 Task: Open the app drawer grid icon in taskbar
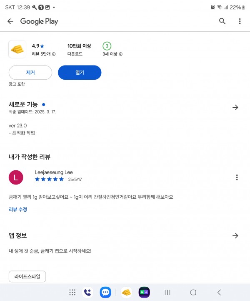point(72,292)
